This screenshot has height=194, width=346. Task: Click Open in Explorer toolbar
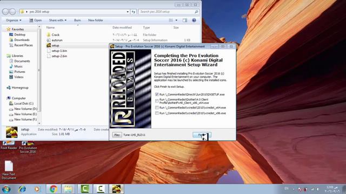tap(35, 20)
